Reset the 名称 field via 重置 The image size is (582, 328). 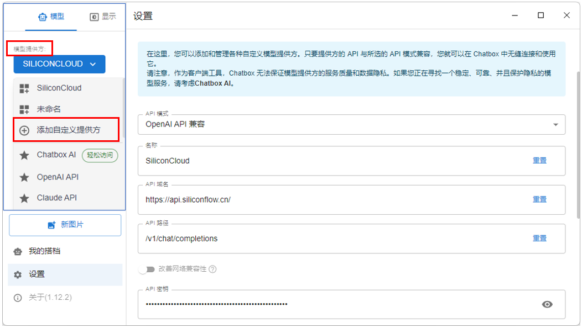(540, 161)
